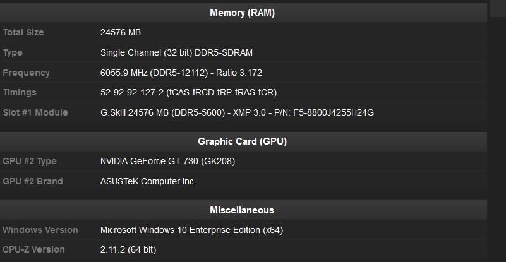Screen dimensions: 506x262
Task: Click the Single Channel DDR5-SDRAM value
Action: [x=176, y=52]
